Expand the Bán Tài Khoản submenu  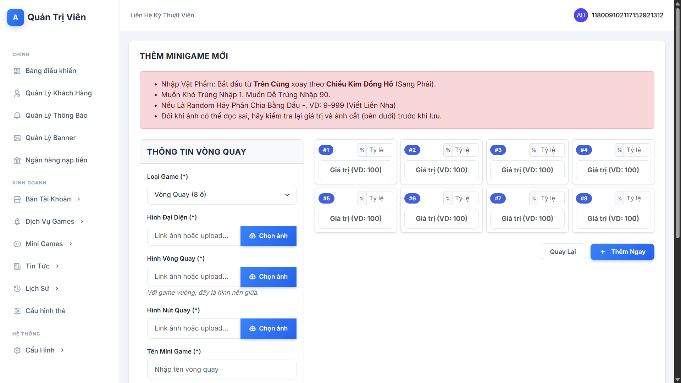coord(48,199)
